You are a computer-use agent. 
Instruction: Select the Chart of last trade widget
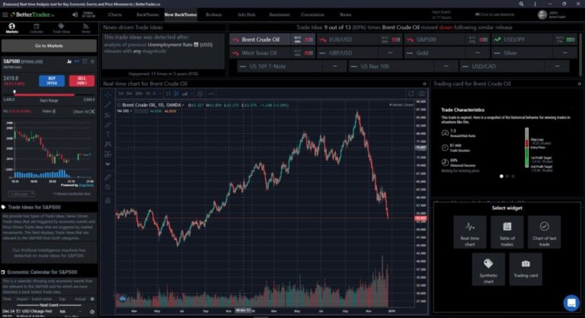[545, 232]
